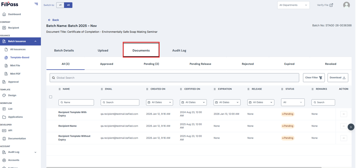This screenshot has width=356, height=168.
Task: Click the Design palette icon in sidebar
Action: (4, 95)
